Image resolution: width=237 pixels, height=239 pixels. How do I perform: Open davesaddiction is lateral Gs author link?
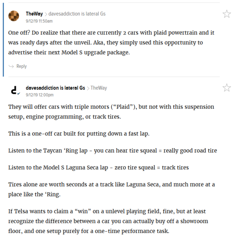55,88
